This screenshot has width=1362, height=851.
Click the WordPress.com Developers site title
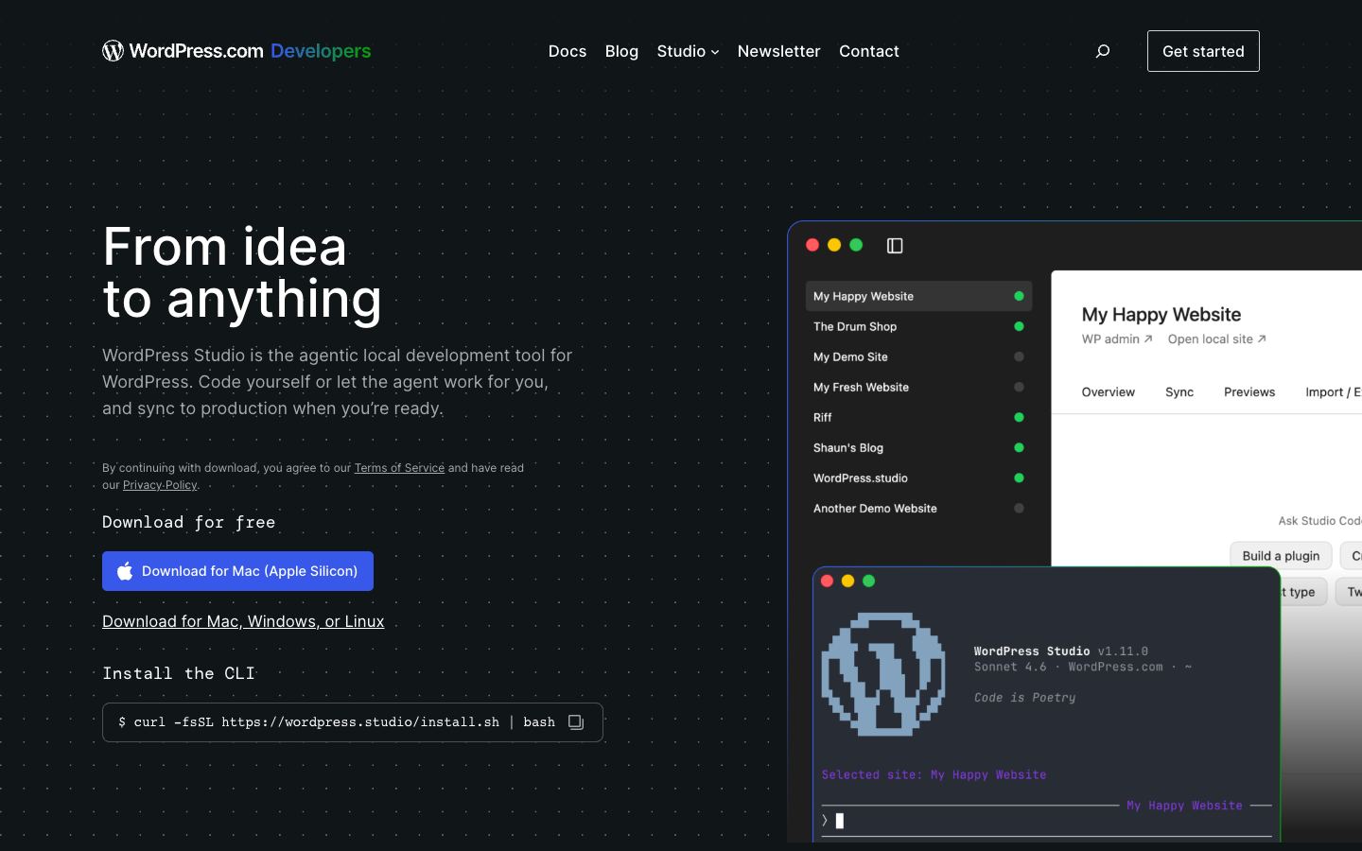(236, 51)
